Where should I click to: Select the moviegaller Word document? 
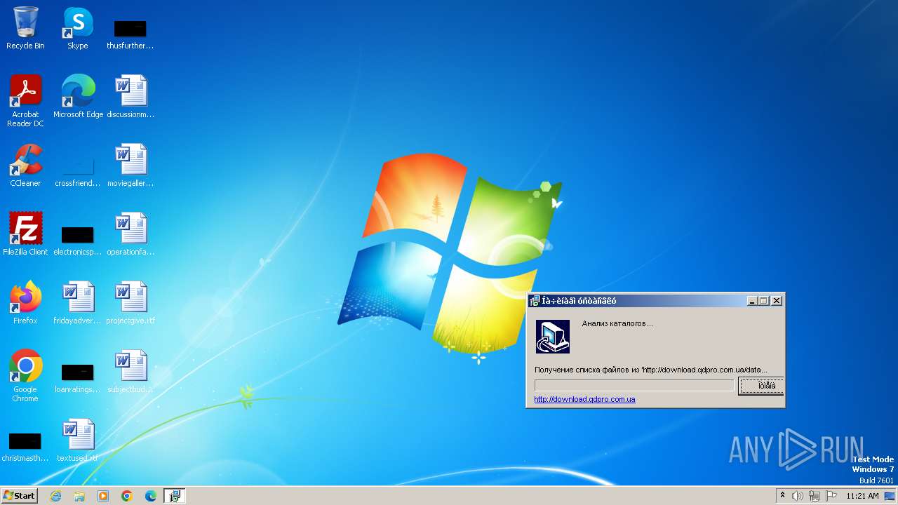[130, 165]
